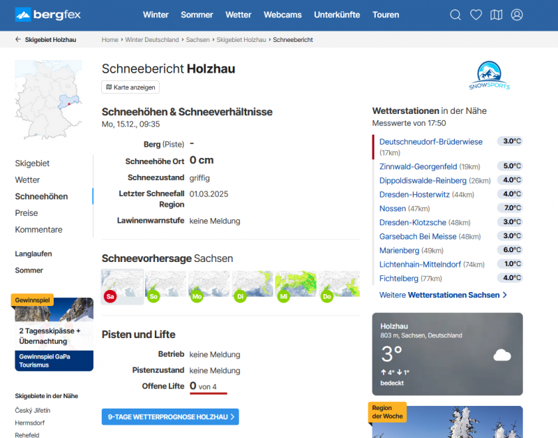Open the user account icon

pos(517,15)
